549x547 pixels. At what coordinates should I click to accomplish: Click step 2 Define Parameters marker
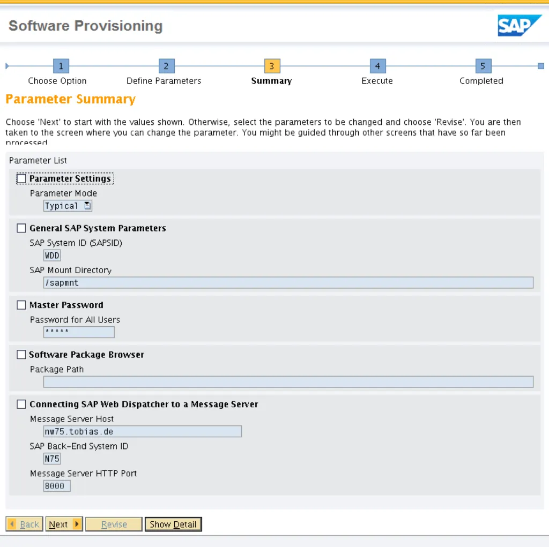pyautogui.click(x=166, y=66)
